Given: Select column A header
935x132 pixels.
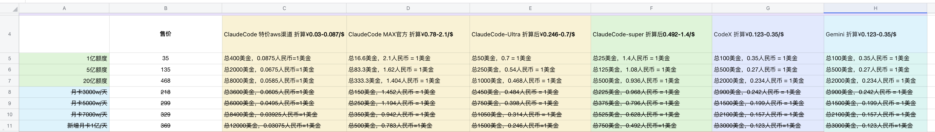Looking at the screenshot, I should tap(64, 8).
